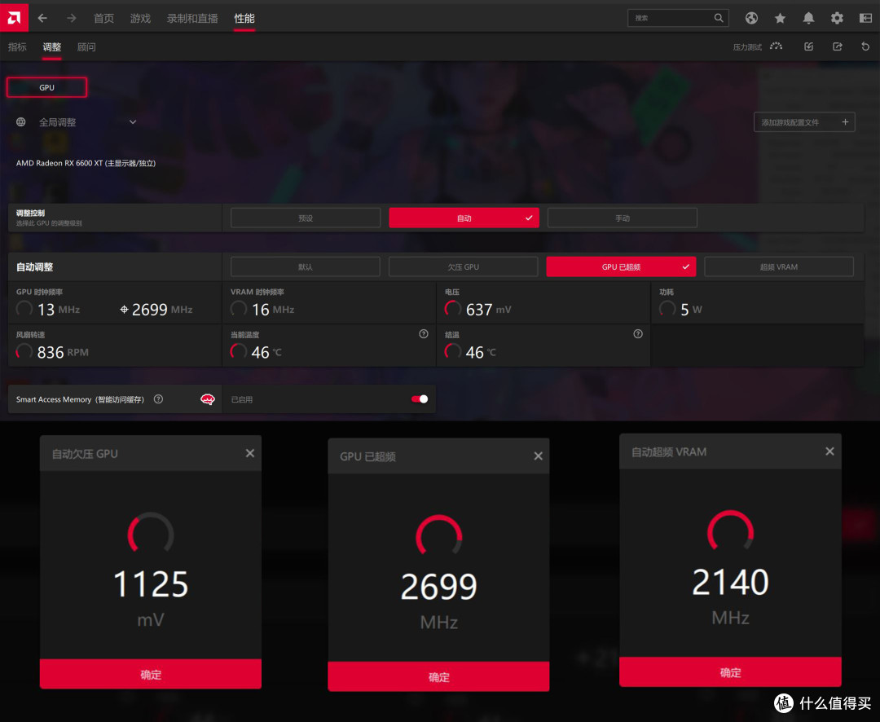Open notifications bell icon

[808, 19]
